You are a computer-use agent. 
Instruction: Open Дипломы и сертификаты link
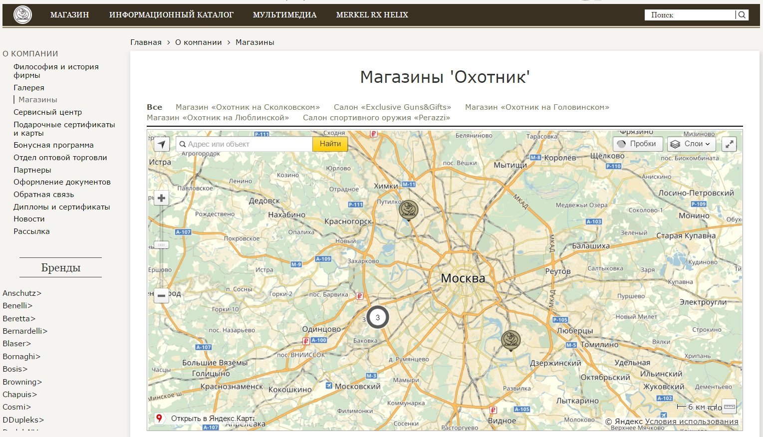[x=61, y=207]
